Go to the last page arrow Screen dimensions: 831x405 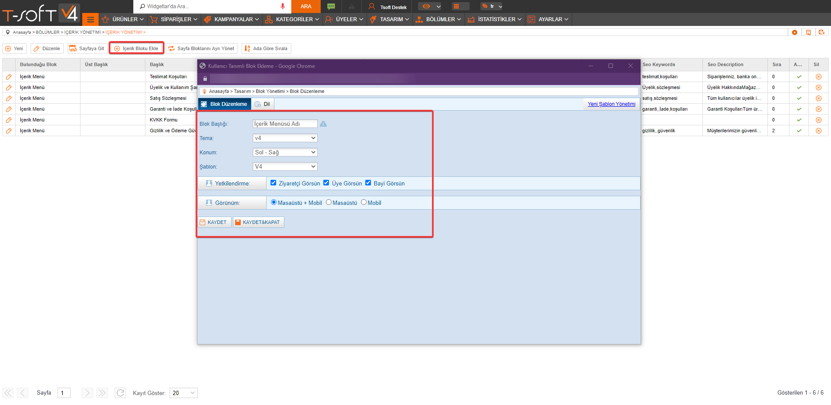(x=102, y=393)
